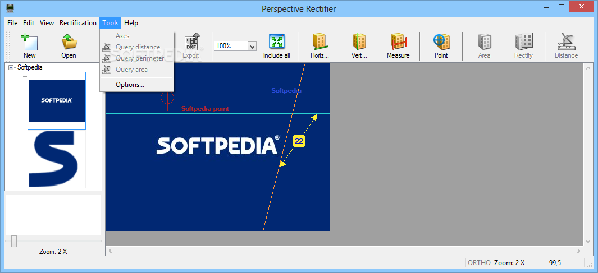This screenshot has height=273, width=598.
Task: Click the Distance tool icon
Action: click(x=566, y=41)
